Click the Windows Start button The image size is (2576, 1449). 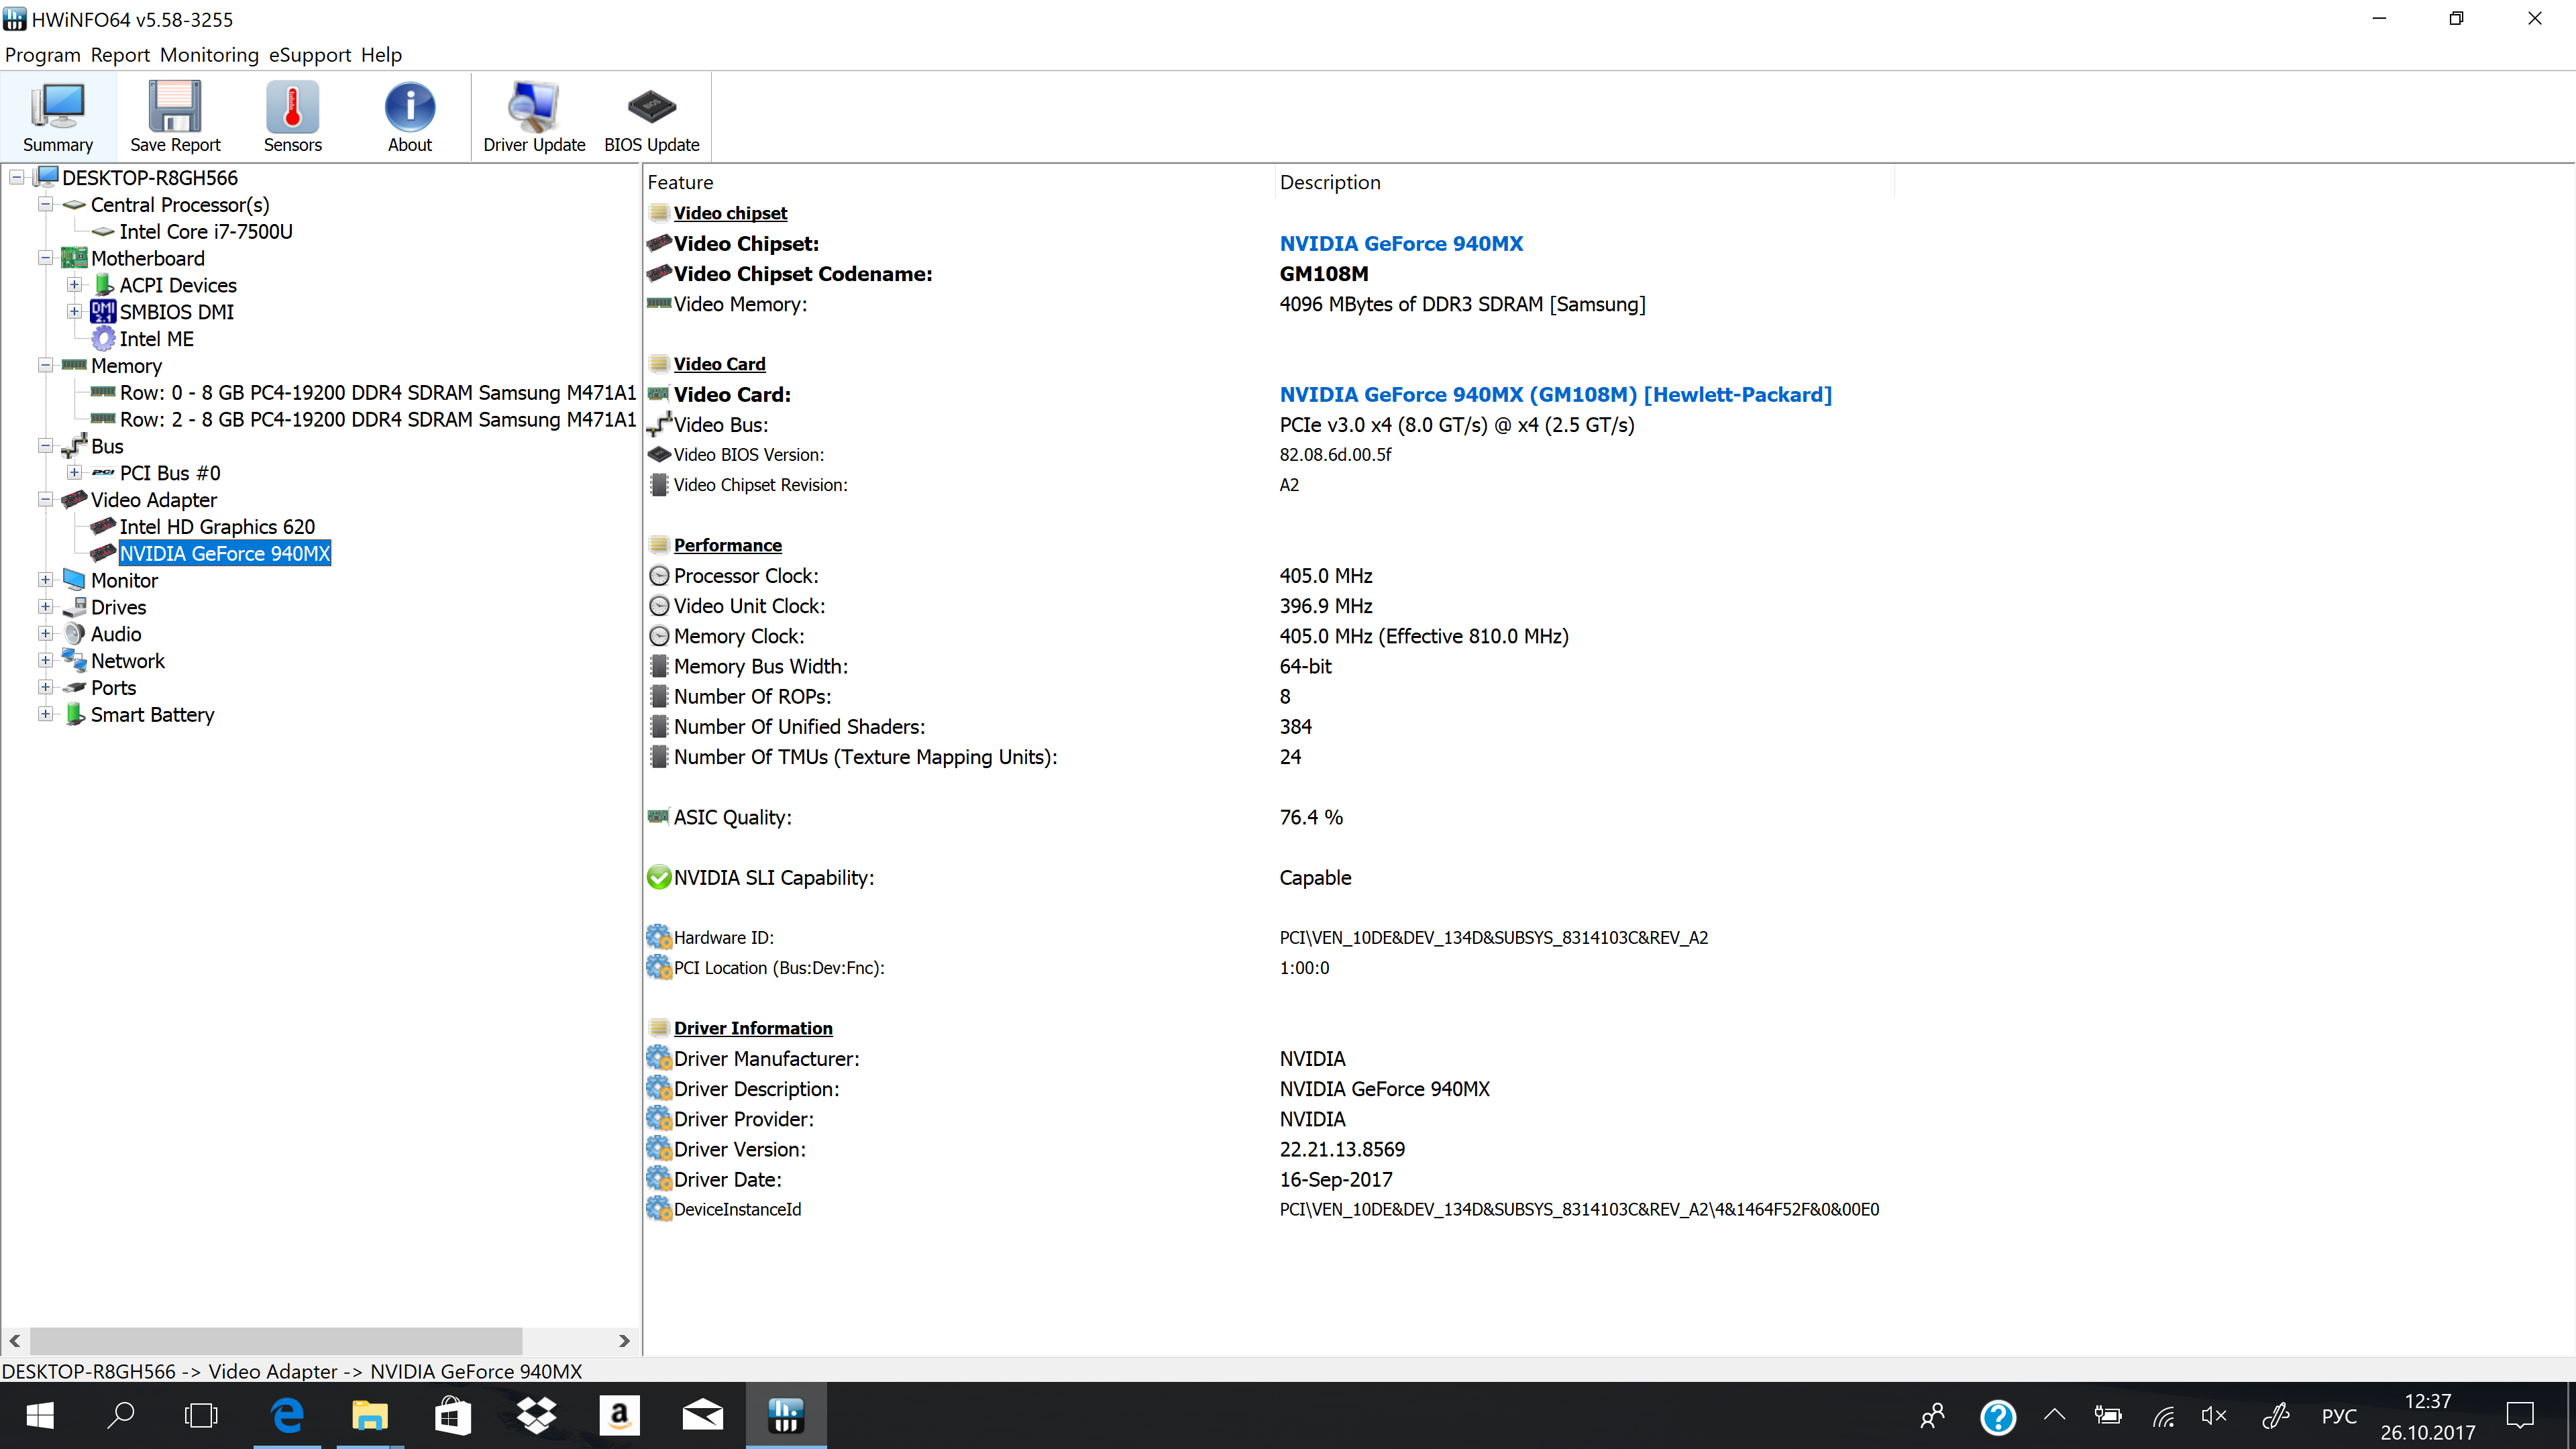40,1415
